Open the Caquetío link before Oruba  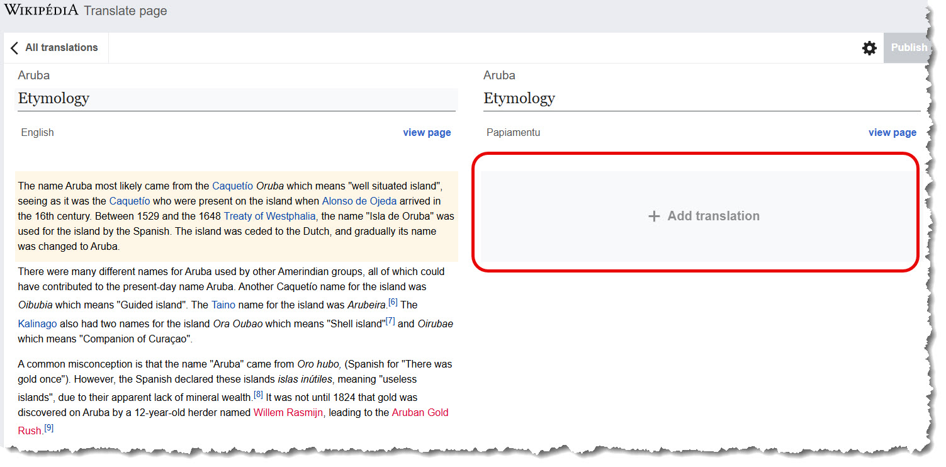pyautogui.click(x=233, y=186)
